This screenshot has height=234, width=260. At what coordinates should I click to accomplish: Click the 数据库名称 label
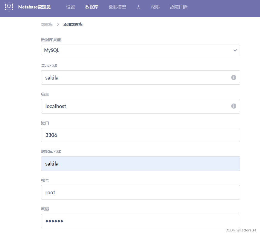[x=51, y=152]
